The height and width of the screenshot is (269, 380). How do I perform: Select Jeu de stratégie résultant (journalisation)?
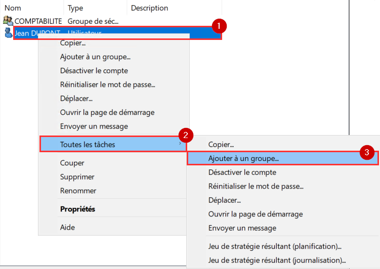click(277, 260)
